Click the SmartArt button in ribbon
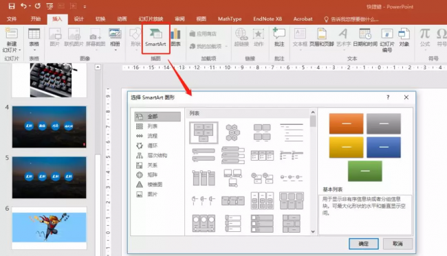The image size is (447, 256). (x=155, y=38)
